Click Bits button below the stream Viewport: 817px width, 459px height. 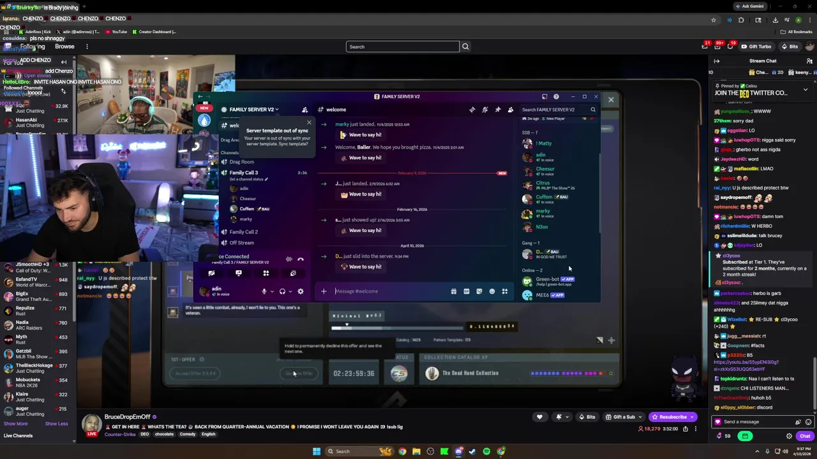(x=587, y=417)
